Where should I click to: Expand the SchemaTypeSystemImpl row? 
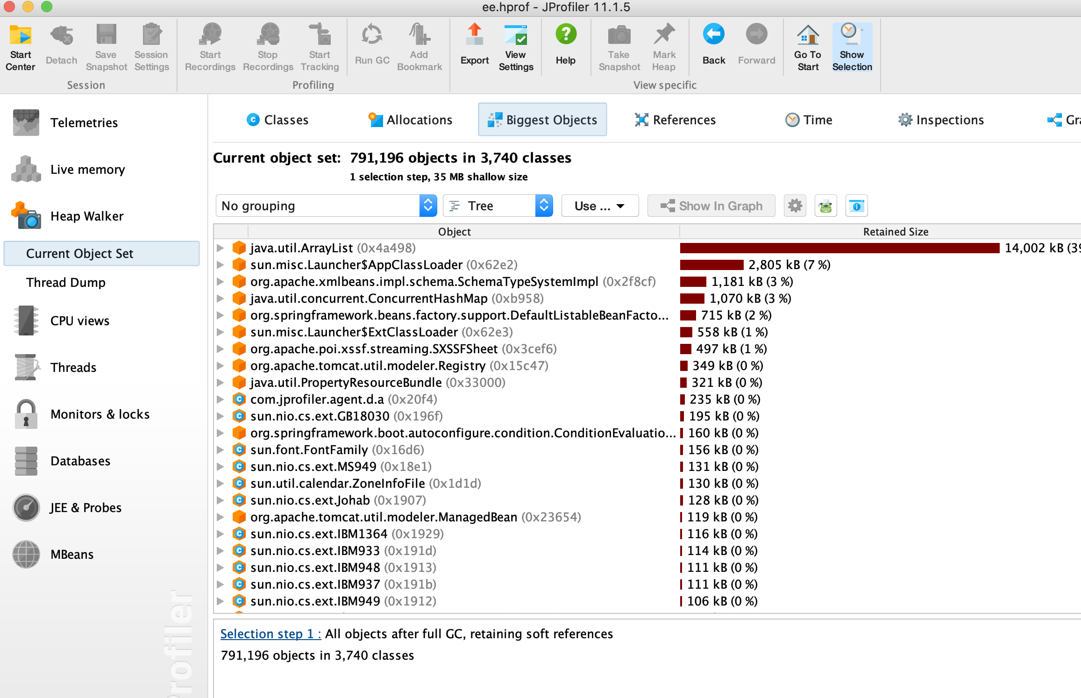tap(220, 281)
